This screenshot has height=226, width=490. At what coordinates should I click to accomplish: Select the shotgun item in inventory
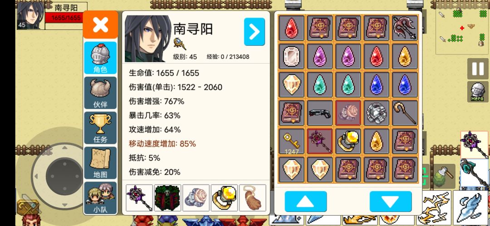click(320, 113)
